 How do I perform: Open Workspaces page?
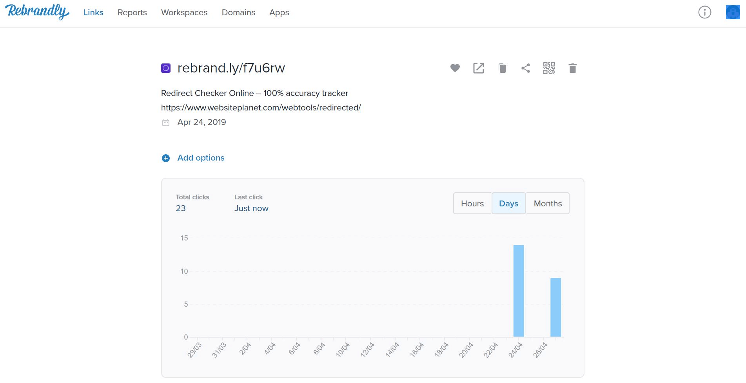(x=184, y=13)
